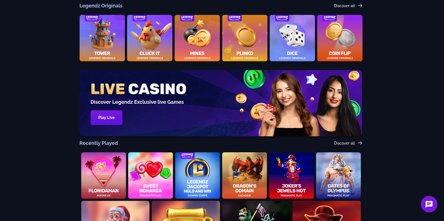Viewport: 444px width, 221px height.
Task: Open Gates of Olympus game
Action: (x=338, y=175)
